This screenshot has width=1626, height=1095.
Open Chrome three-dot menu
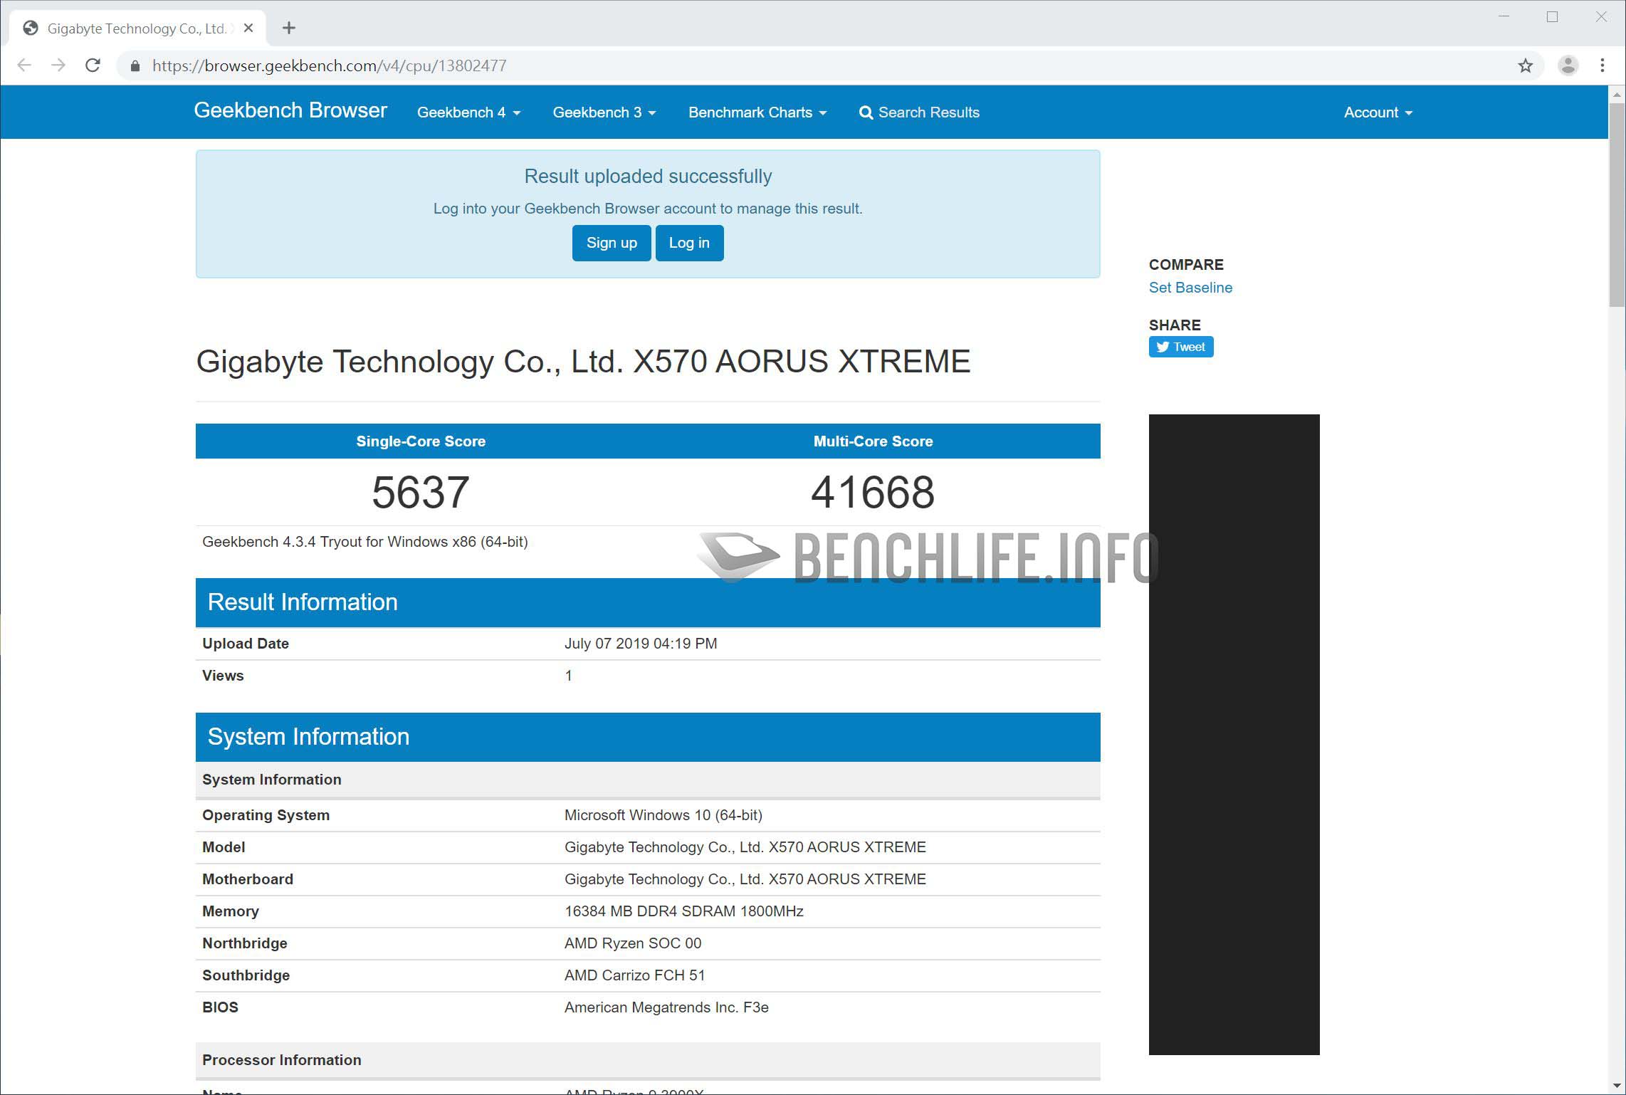coord(1603,66)
